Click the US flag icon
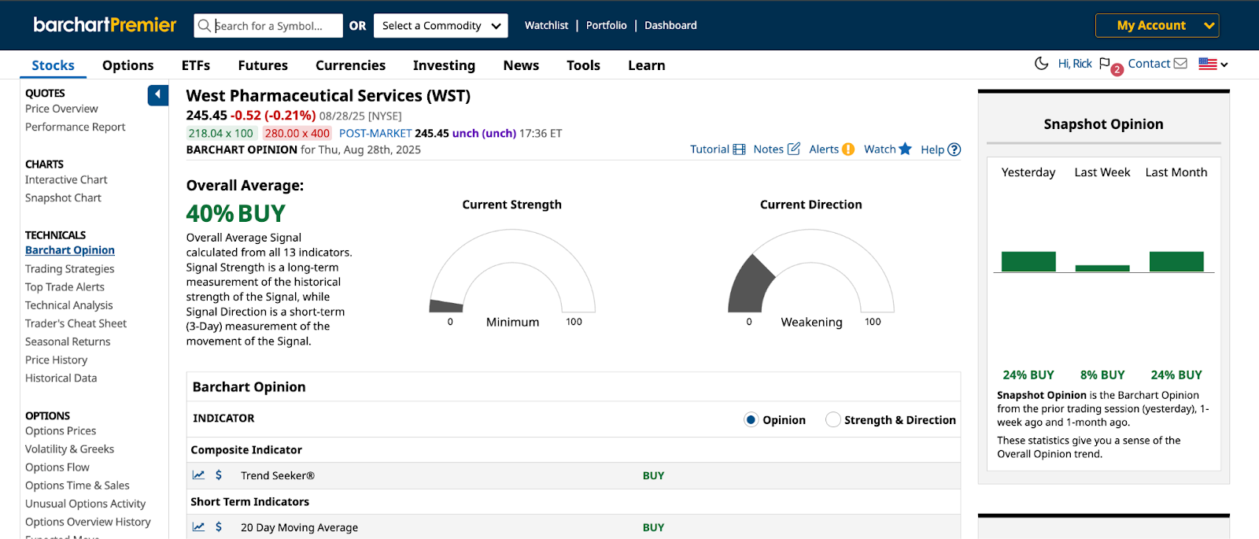Screen dimensions: 1259x539 click(1208, 64)
